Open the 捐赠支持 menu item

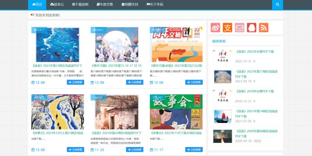tap(130, 5)
